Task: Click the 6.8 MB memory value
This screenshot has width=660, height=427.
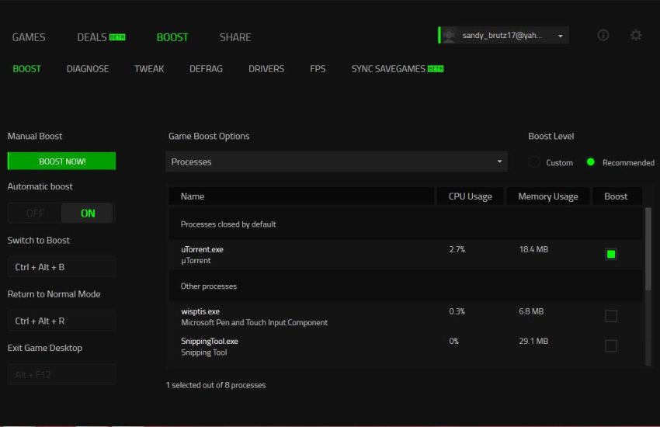Action: [x=531, y=312]
